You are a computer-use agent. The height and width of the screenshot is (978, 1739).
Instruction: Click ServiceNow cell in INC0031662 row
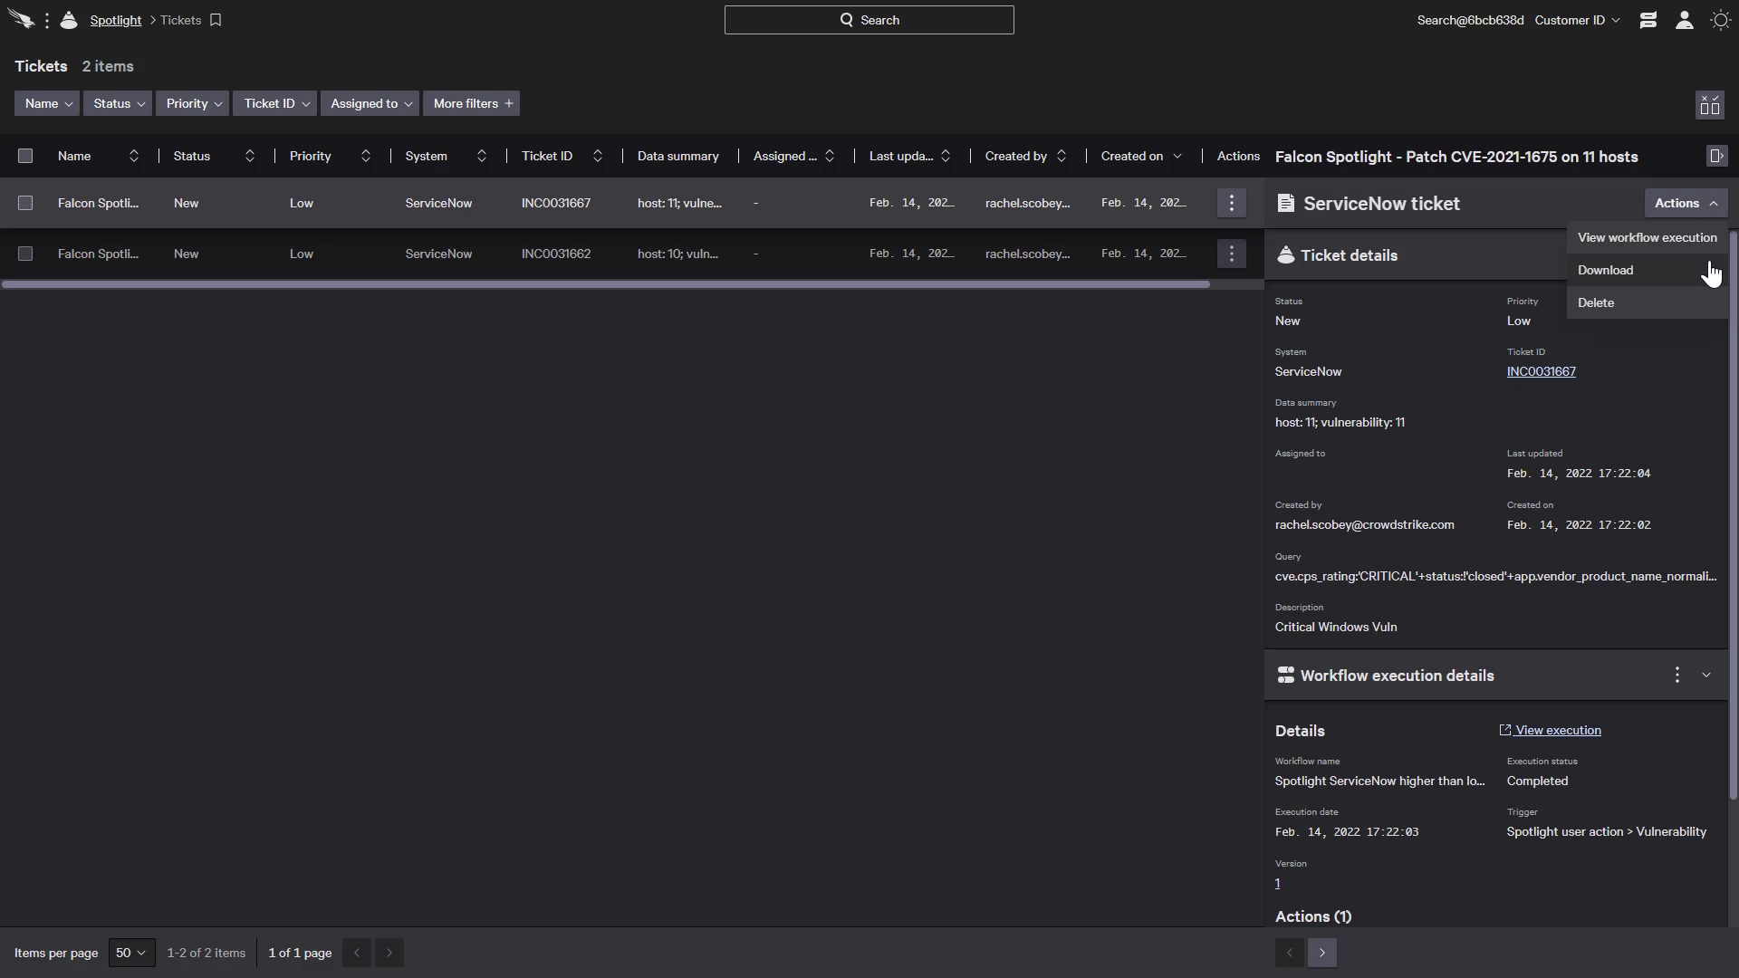click(x=438, y=254)
